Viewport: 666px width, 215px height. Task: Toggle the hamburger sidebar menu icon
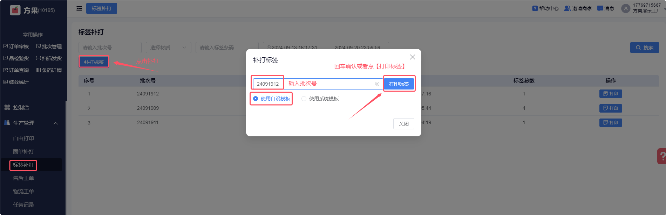click(79, 8)
